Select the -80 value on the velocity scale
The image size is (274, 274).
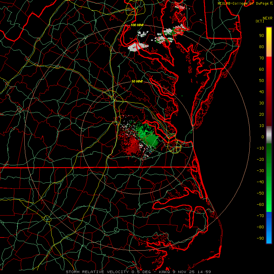260,227
